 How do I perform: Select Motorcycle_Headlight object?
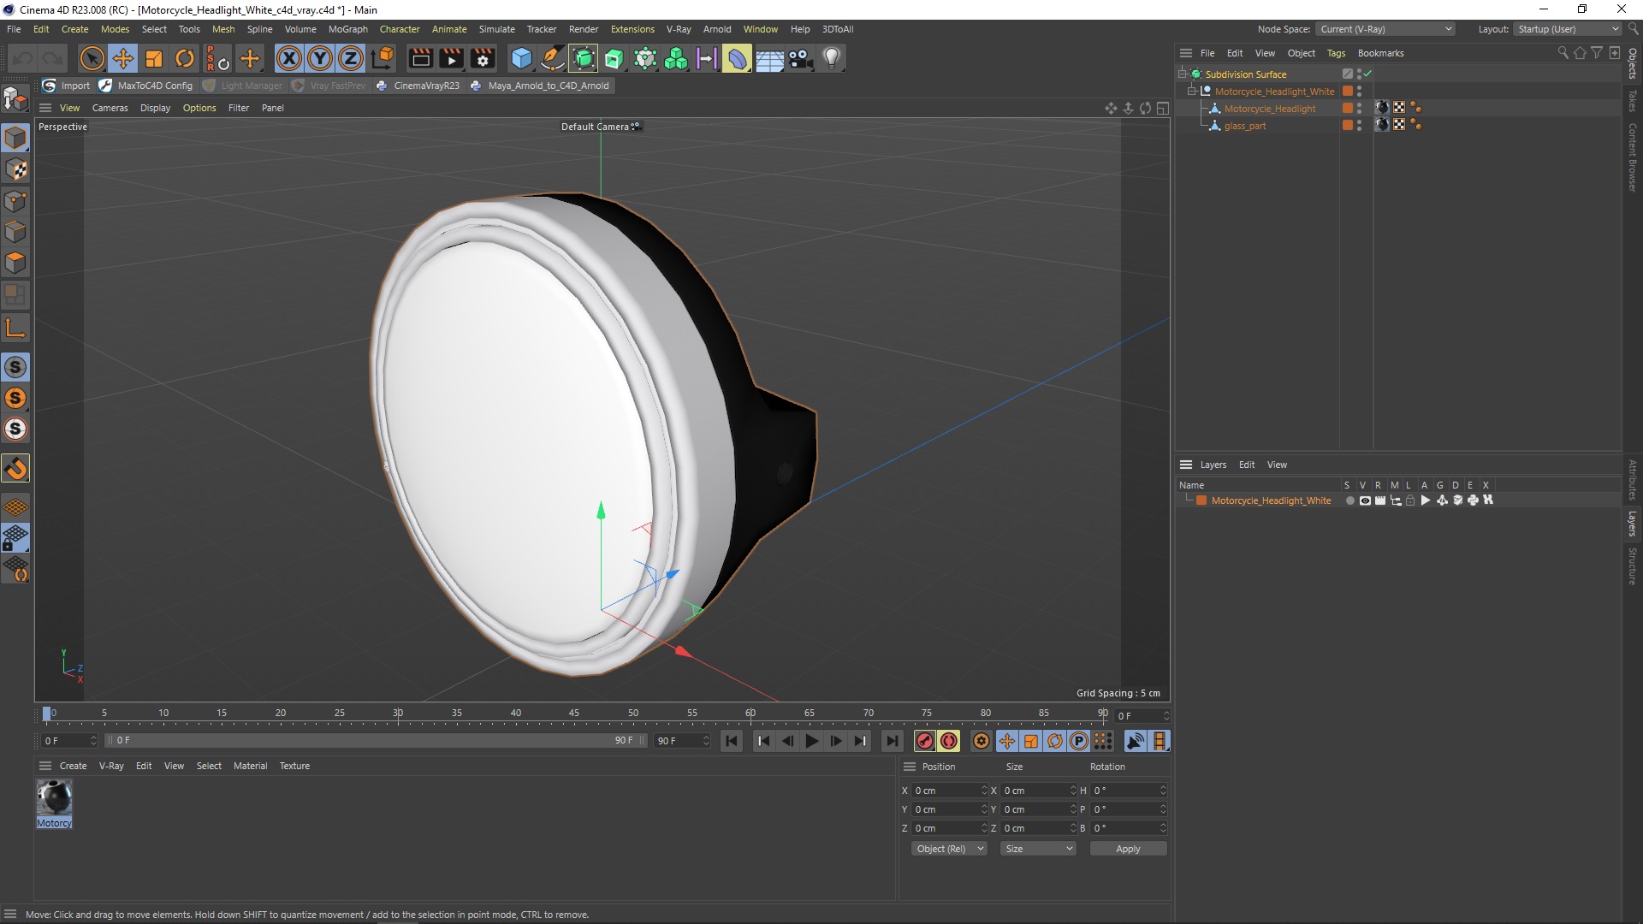(1270, 109)
